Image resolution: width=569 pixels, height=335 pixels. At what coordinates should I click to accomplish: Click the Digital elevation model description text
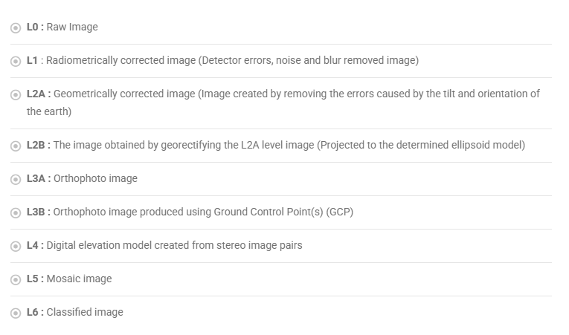(174, 246)
